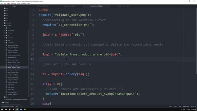Expand the ch7_ver2 folder chevron
Image resolution: width=197 pixels, height=111 pixels.
tap(3, 23)
